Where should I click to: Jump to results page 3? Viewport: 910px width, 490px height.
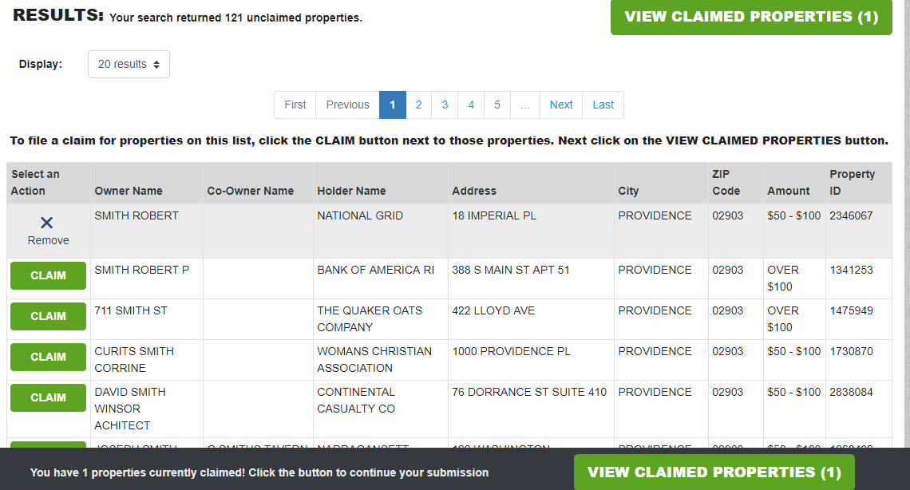pyautogui.click(x=445, y=105)
